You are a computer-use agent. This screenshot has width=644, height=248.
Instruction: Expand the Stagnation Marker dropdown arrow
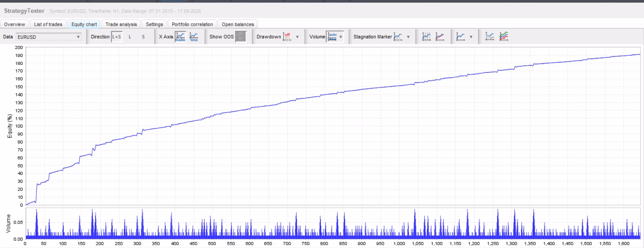[x=408, y=37]
